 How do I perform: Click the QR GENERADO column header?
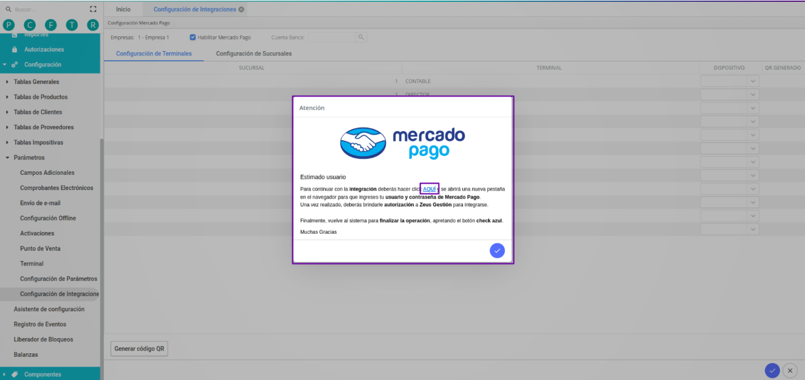(783, 68)
